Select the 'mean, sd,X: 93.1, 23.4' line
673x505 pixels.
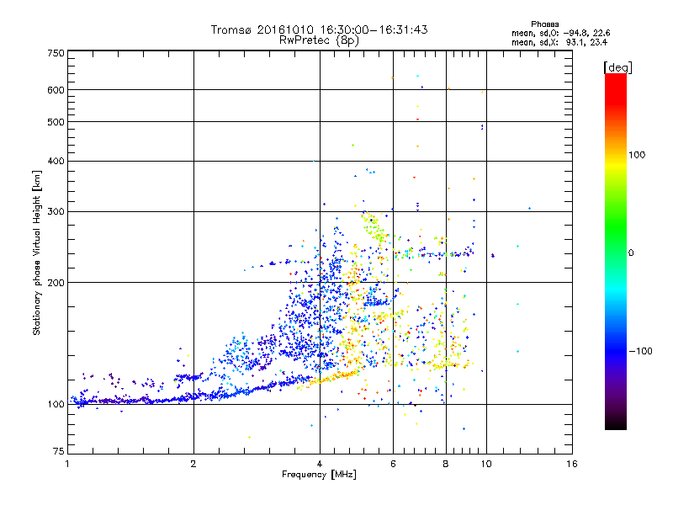coord(559,42)
